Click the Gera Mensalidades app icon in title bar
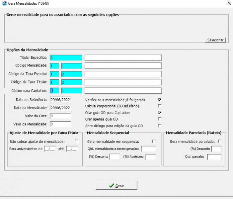This screenshot has width=233, height=199. (x=4, y=3)
